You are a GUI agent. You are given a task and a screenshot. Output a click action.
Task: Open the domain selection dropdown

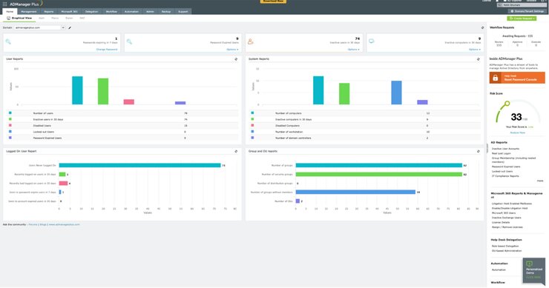pyautogui.click(x=39, y=27)
